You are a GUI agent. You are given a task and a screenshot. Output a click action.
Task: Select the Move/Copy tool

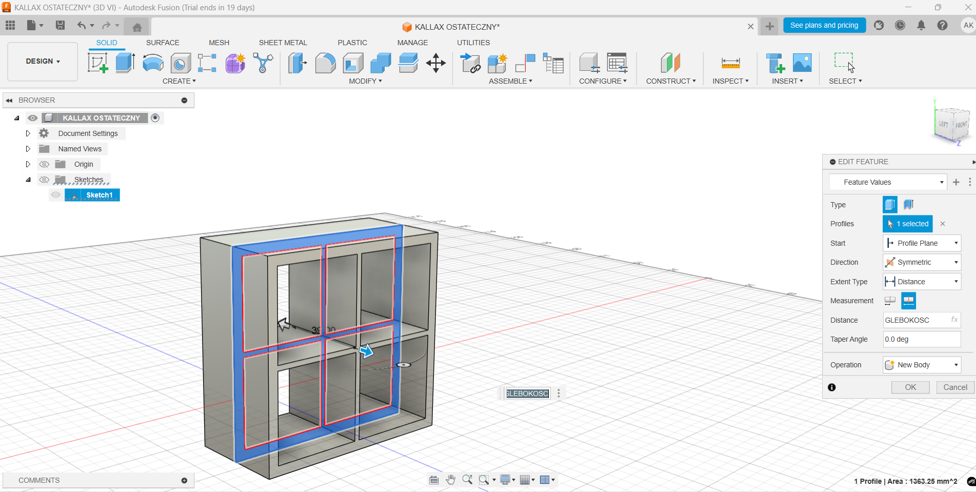435,63
